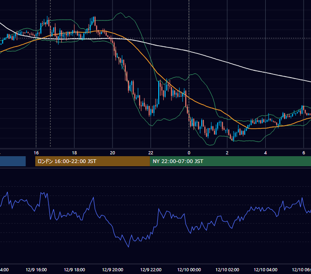
Task: Click the "18" hour label on the price chart axis
Action: [x=75, y=153]
